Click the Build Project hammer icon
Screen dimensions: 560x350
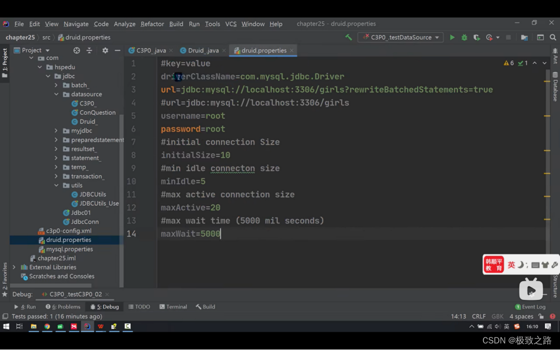click(348, 37)
